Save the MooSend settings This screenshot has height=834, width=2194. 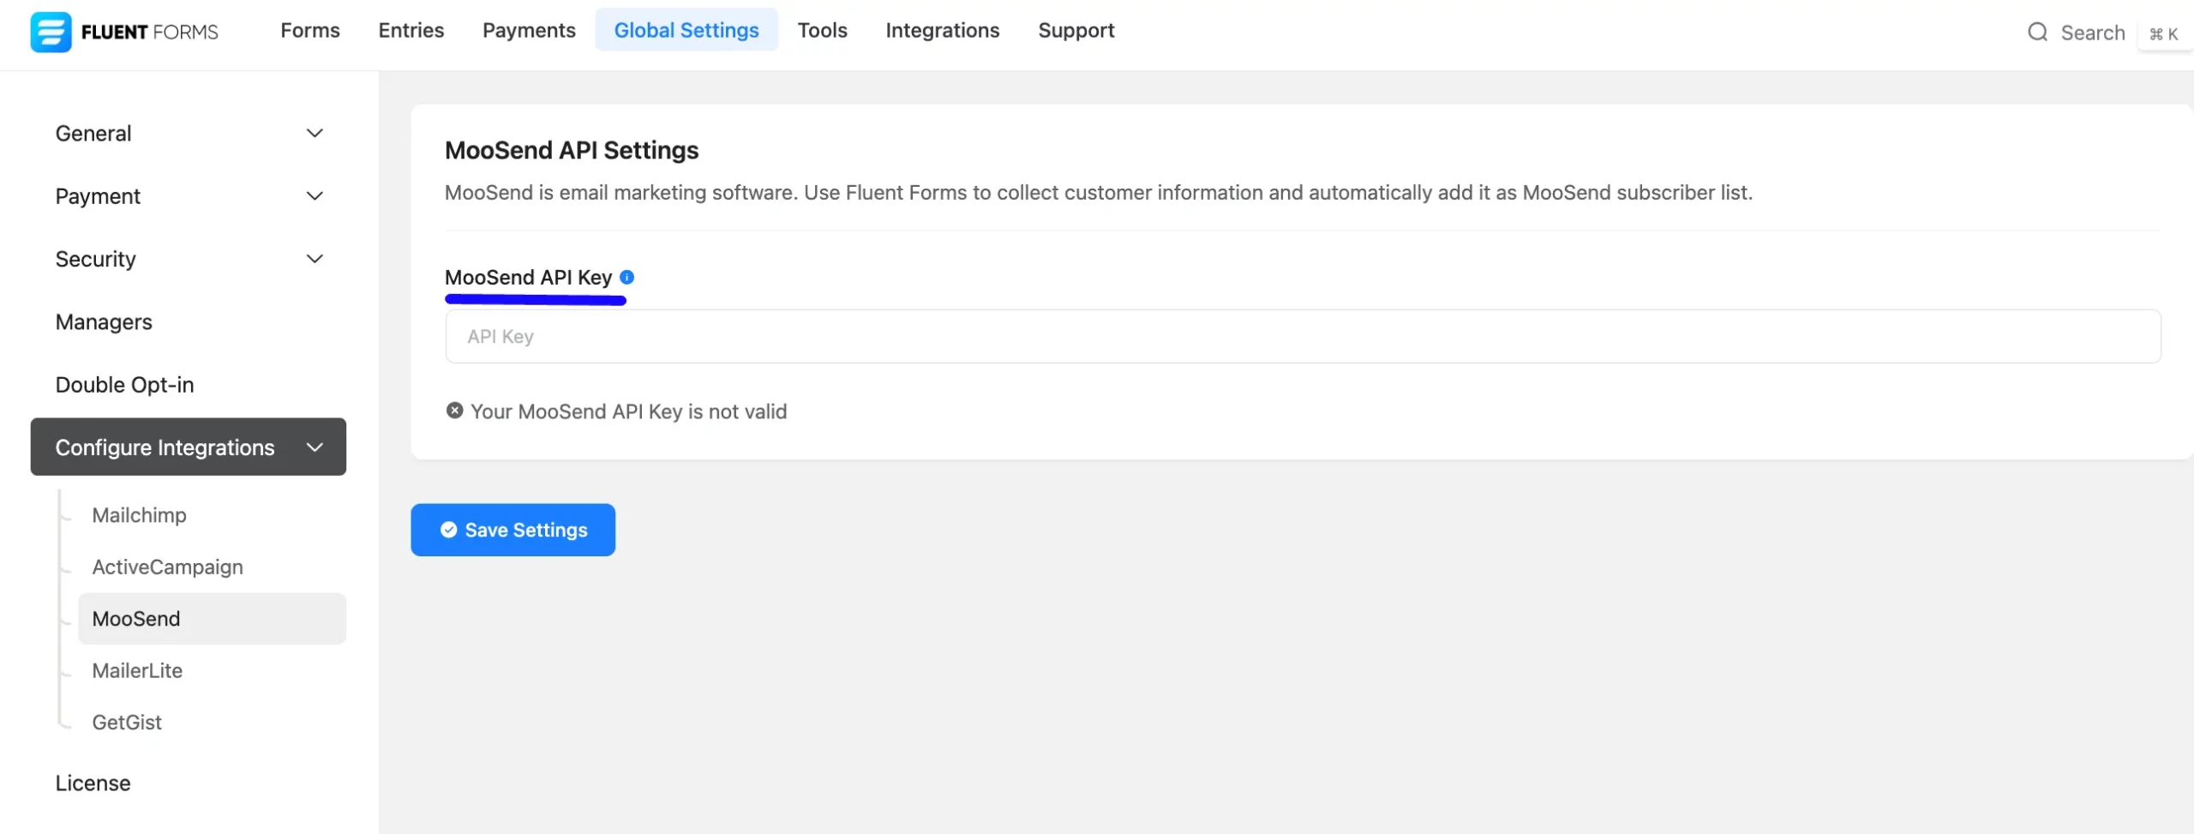[x=513, y=530]
